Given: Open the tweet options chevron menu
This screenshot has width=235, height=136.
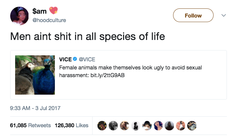Looking at the screenshot, I should 224,15.
